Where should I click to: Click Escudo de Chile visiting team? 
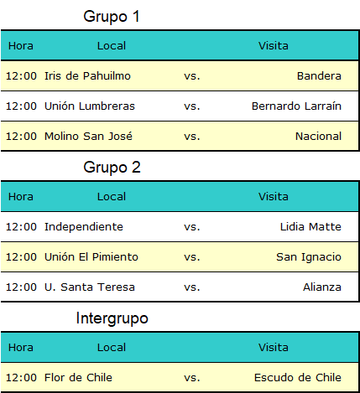[x=298, y=378]
